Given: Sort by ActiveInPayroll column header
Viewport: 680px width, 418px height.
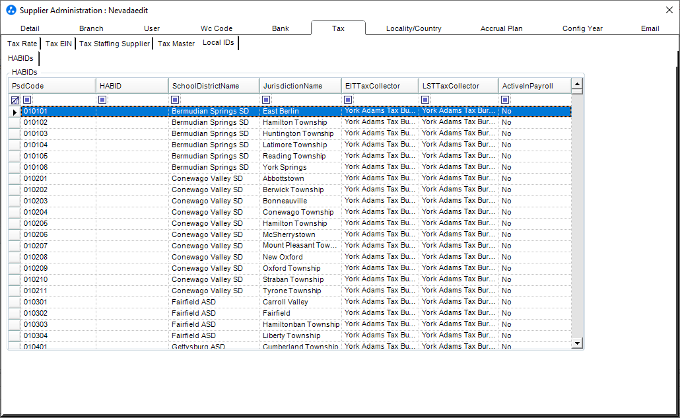Looking at the screenshot, I should tap(535, 86).
